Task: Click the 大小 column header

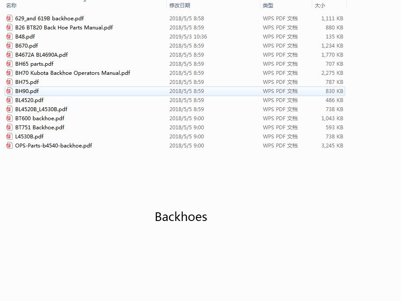Action: tap(320, 6)
